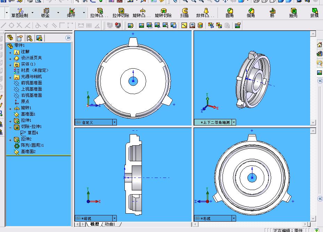This screenshot has width=323, height=232.
Task: Open the design library icon in task pane
Action: pos(320,54)
